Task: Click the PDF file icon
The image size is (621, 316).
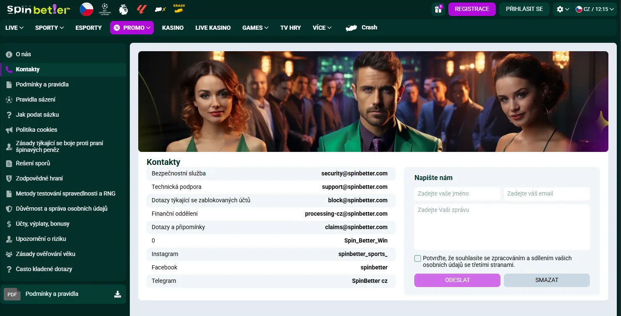Action: tap(12, 294)
